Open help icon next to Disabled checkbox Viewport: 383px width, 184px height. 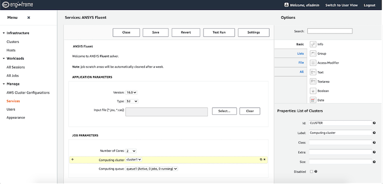coord(316,172)
